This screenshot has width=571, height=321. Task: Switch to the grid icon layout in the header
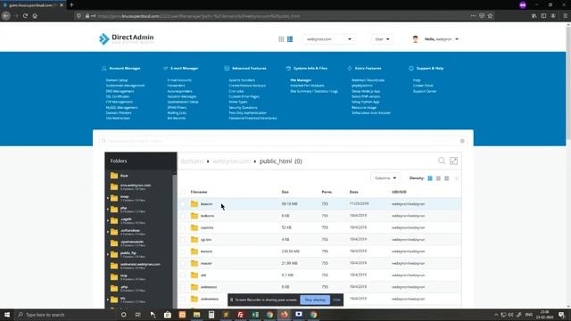pos(281,39)
